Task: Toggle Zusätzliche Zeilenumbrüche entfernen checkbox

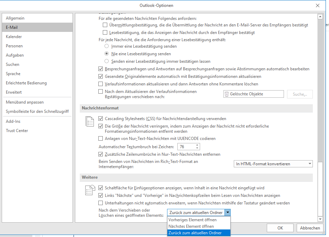Action: (101, 154)
